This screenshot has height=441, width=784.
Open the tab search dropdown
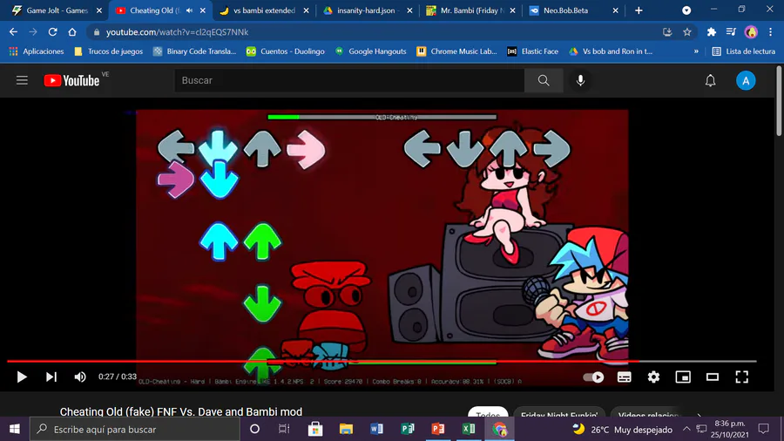point(686,10)
